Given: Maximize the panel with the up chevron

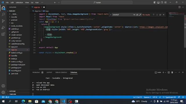Looking at the screenshot, I should pyautogui.click(x=179, y=73).
